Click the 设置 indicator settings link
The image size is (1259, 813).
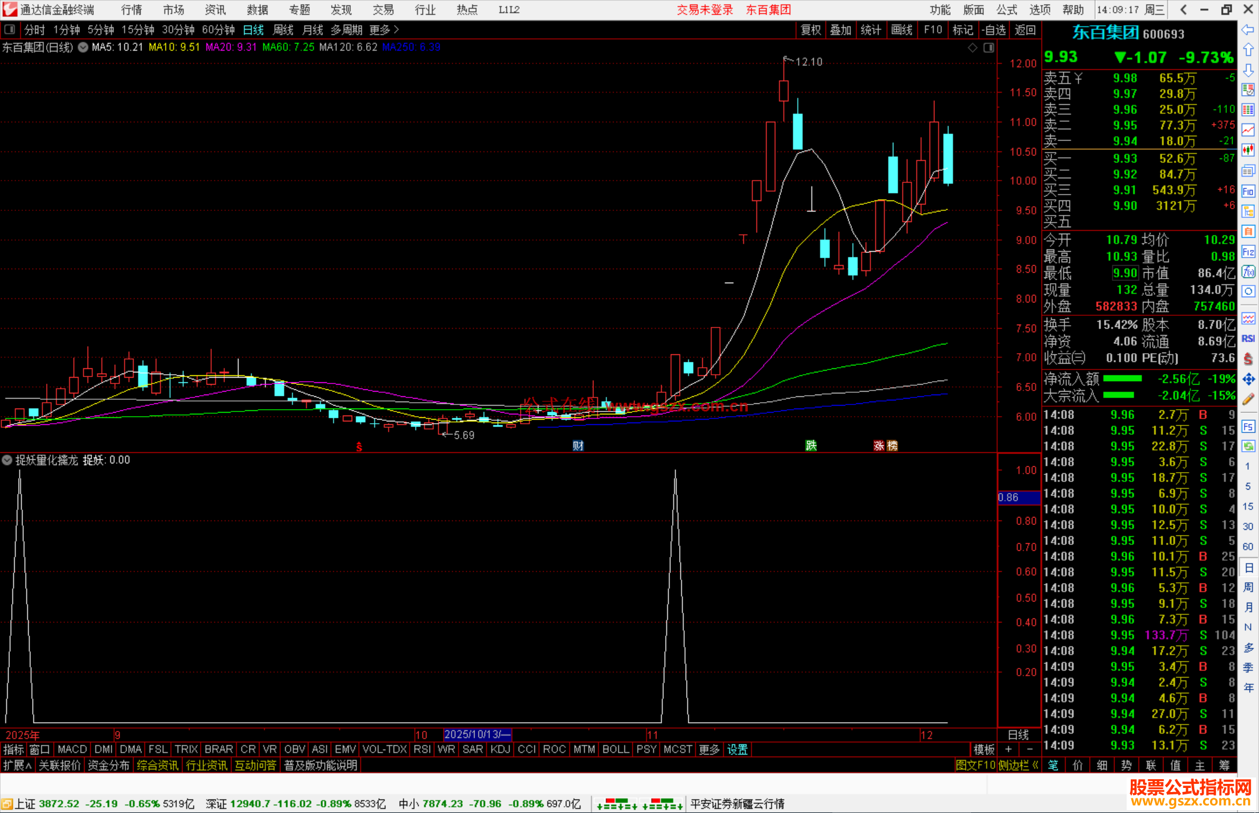point(737,749)
